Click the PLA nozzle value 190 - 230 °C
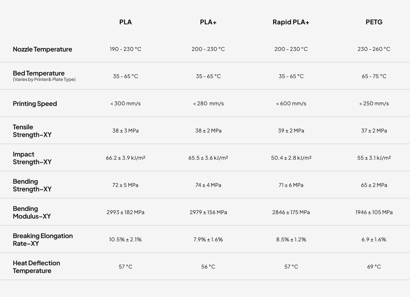Viewport: 410px width, 297px height. pos(126,49)
